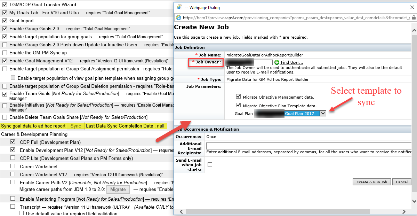Check the Transcript option
Image resolution: width=417 pixels, height=216 pixels.
[x=13, y=206]
